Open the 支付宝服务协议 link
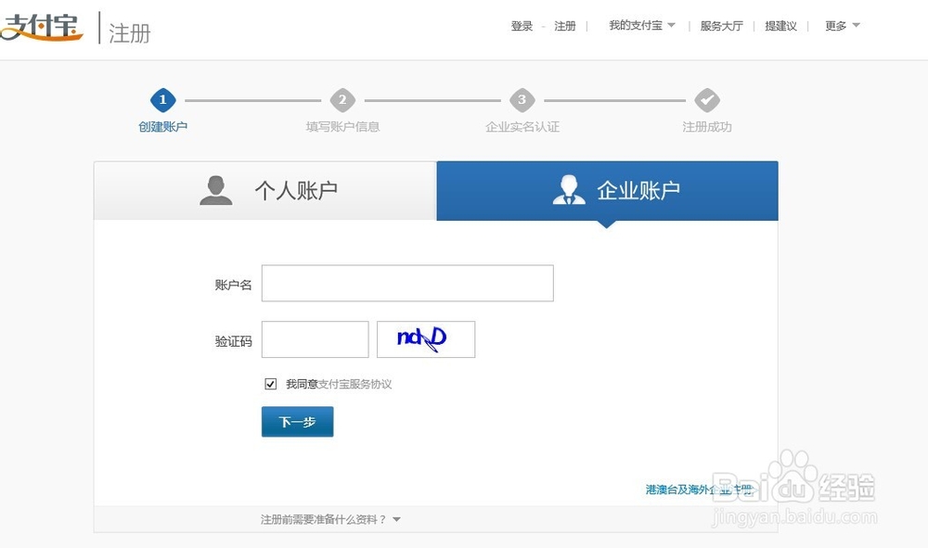 tap(355, 384)
